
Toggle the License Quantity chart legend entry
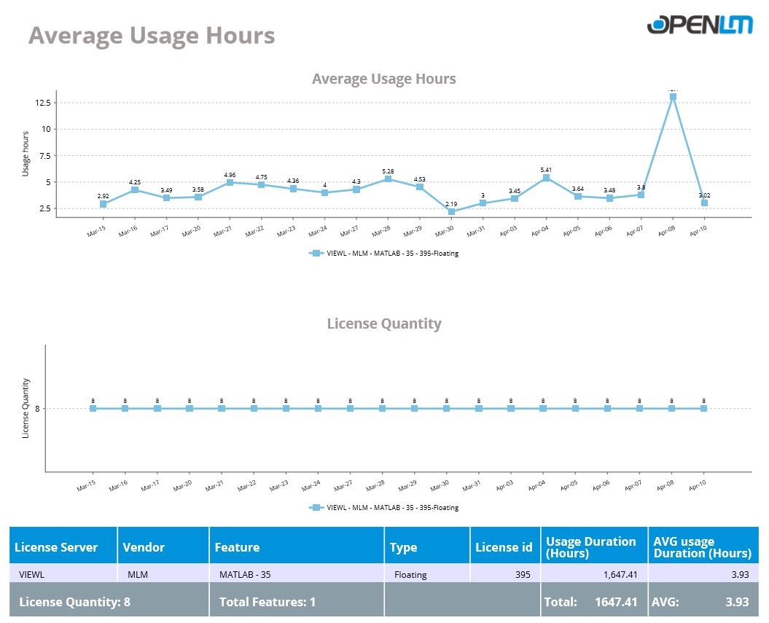pyautogui.click(x=392, y=508)
